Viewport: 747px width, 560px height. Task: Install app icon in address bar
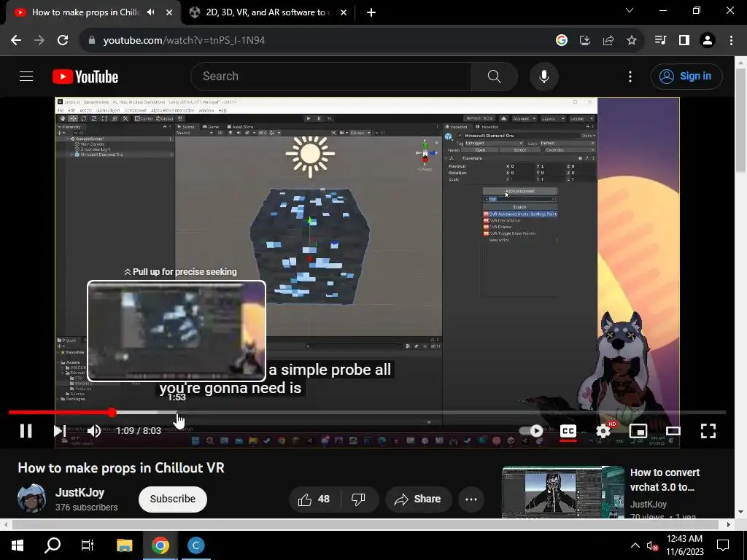point(584,40)
